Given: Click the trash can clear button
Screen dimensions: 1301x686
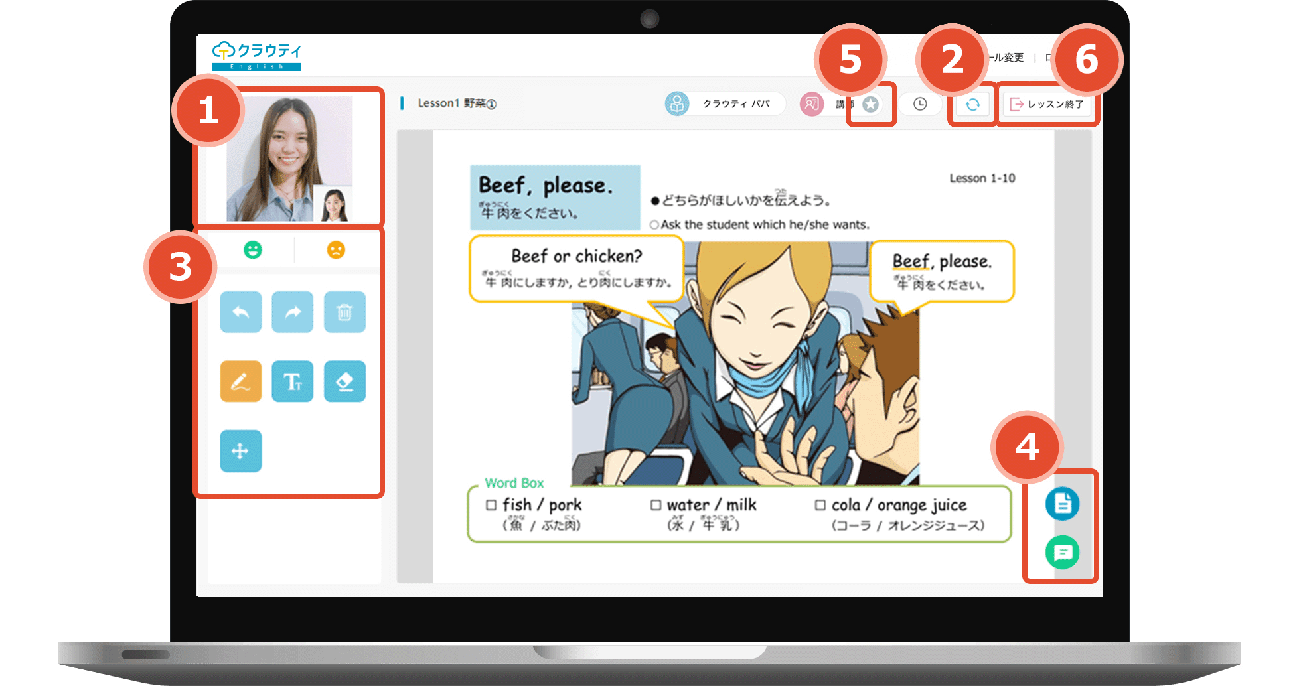Looking at the screenshot, I should 344,312.
